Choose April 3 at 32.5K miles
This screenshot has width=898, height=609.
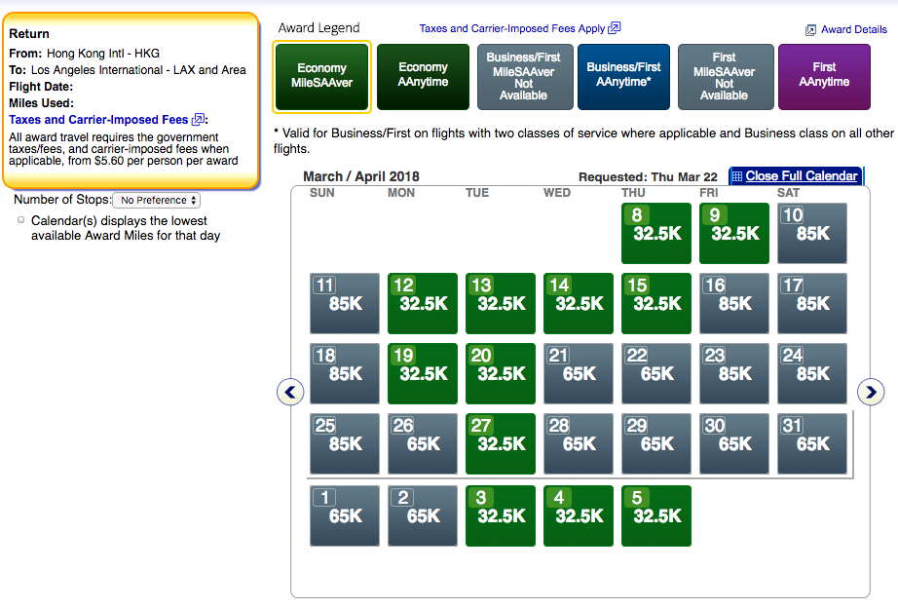point(500,516)
